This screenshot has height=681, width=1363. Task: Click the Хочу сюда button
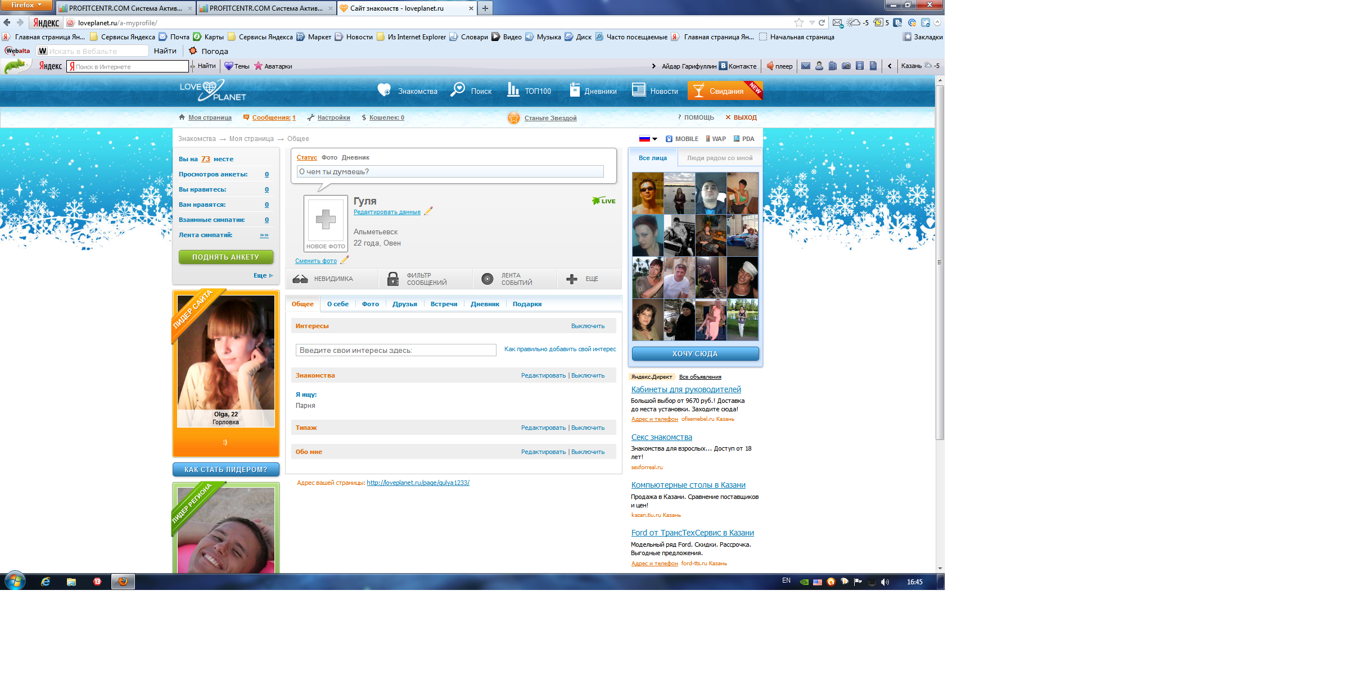[x=695, y=353]
